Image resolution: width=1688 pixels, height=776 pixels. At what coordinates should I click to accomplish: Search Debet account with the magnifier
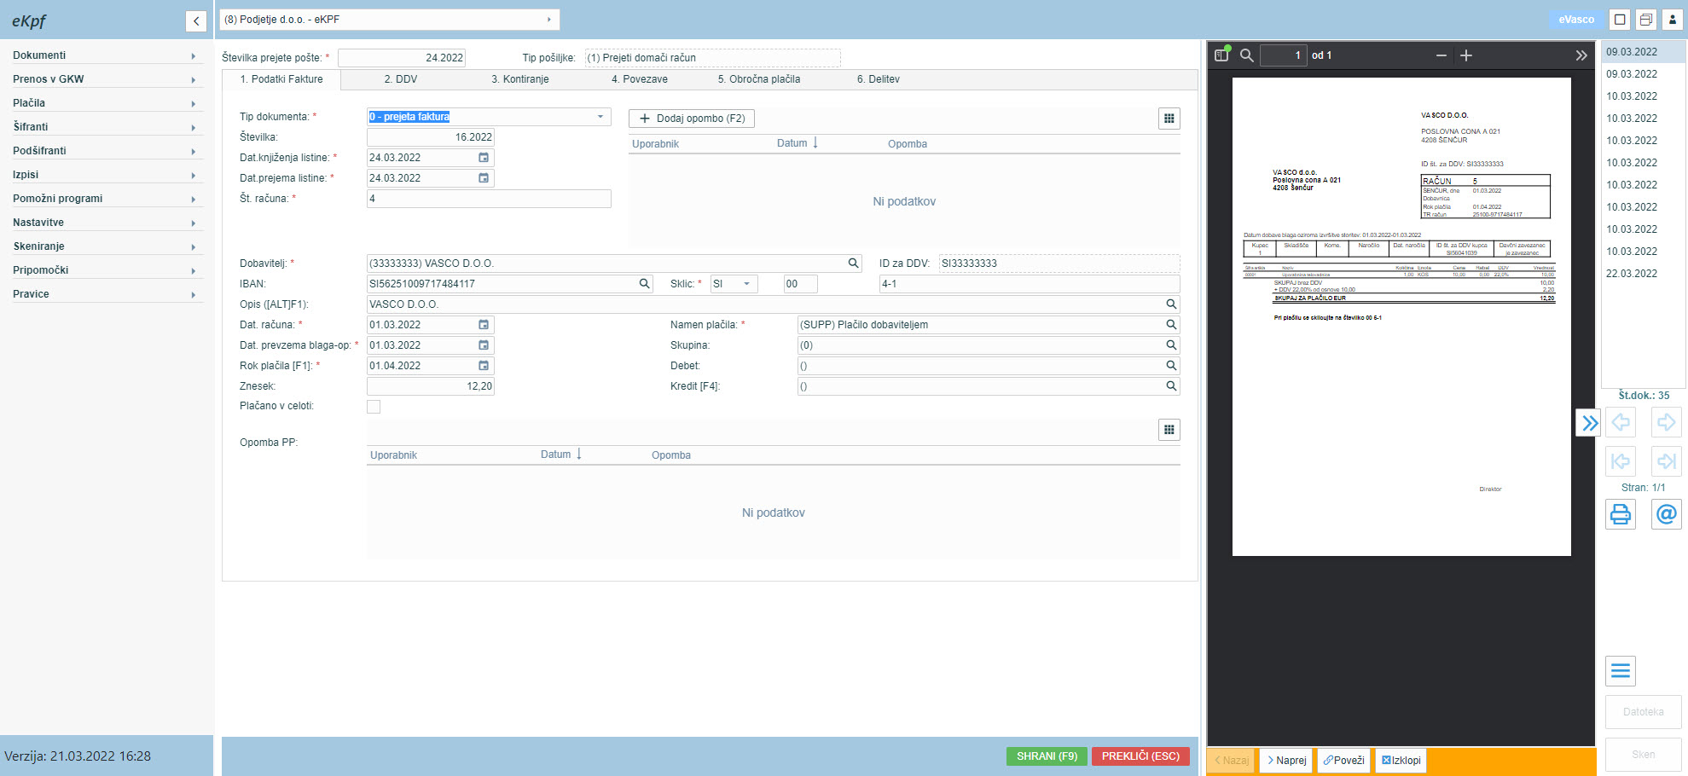coord(1171,366)
